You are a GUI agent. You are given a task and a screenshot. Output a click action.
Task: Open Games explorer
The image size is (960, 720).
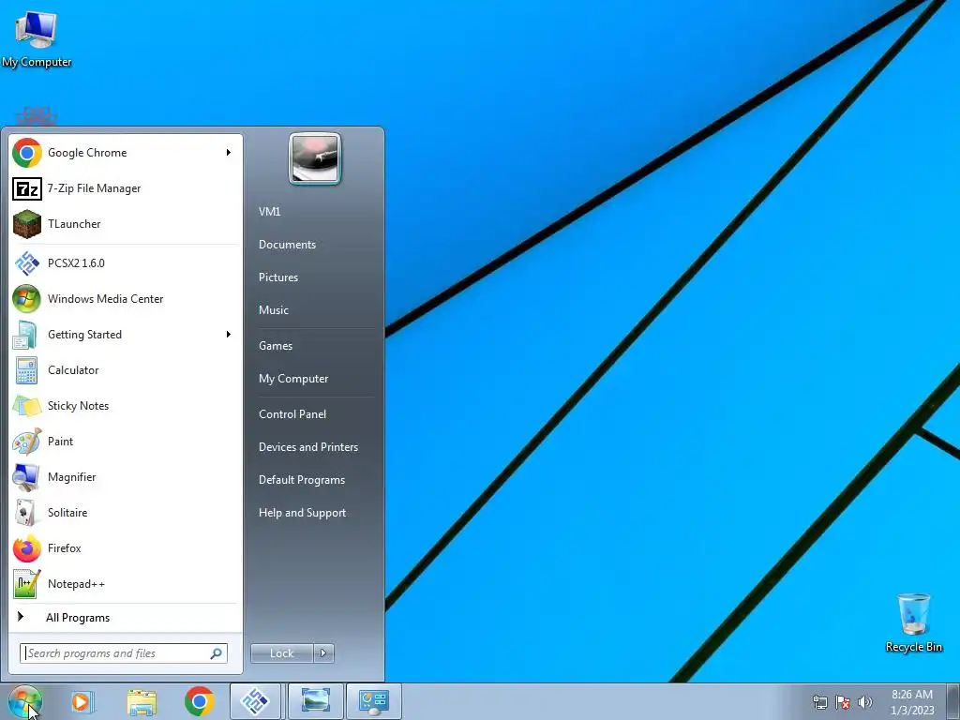(276, 345)
